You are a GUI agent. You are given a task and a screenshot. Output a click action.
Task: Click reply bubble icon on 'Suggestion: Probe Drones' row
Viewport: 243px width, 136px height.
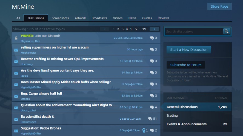pyautogui.click(x=152, y=131)
